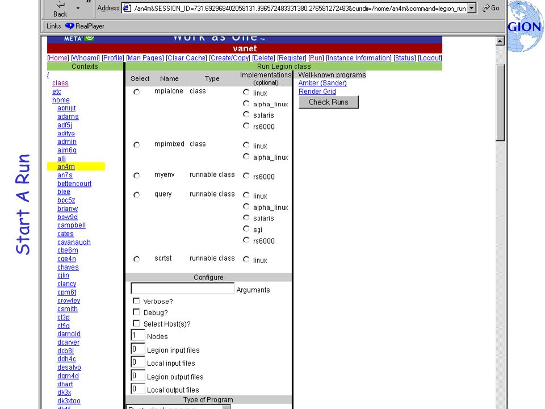Image resolution: width=545 pixels, height=409 pixels.
Task: Tick the Select Host(s) checkbox
Action: (136, 323)
